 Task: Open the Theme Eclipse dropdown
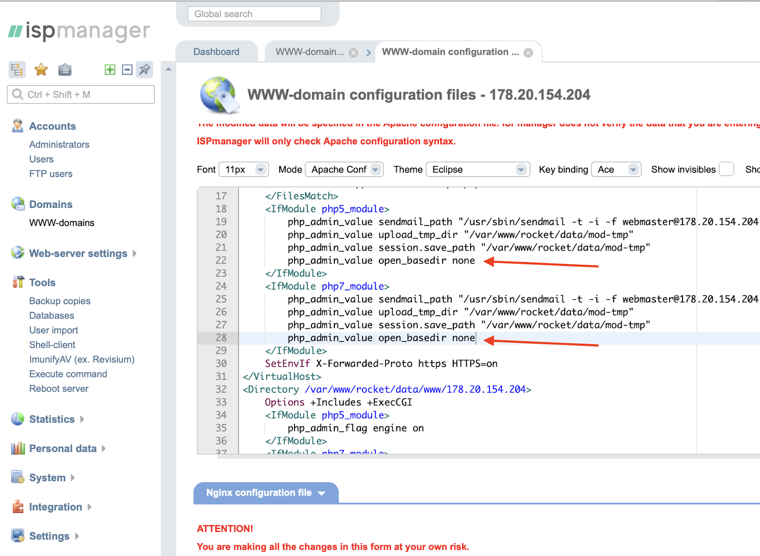pos(478,170)
